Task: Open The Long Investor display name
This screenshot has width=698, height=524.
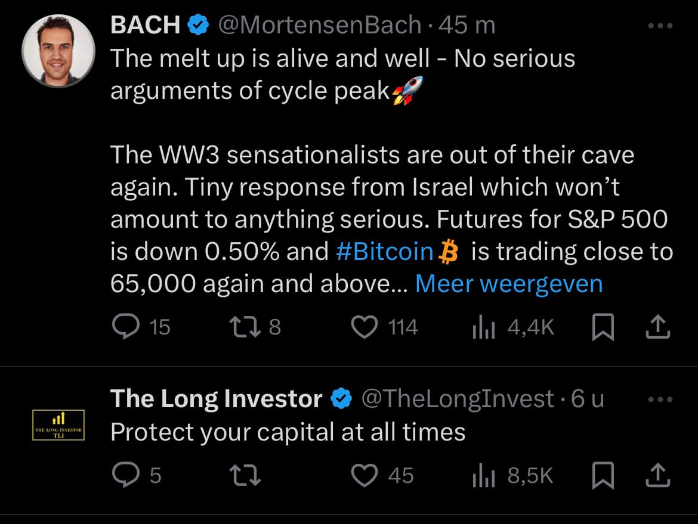Action: click(x=216, y=399)
